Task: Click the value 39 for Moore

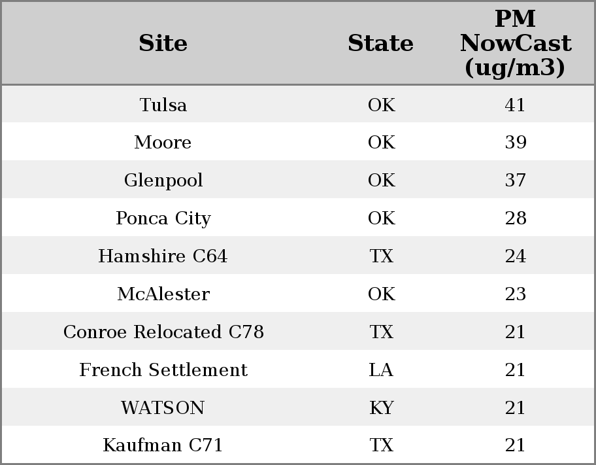Action: [516, 143]
